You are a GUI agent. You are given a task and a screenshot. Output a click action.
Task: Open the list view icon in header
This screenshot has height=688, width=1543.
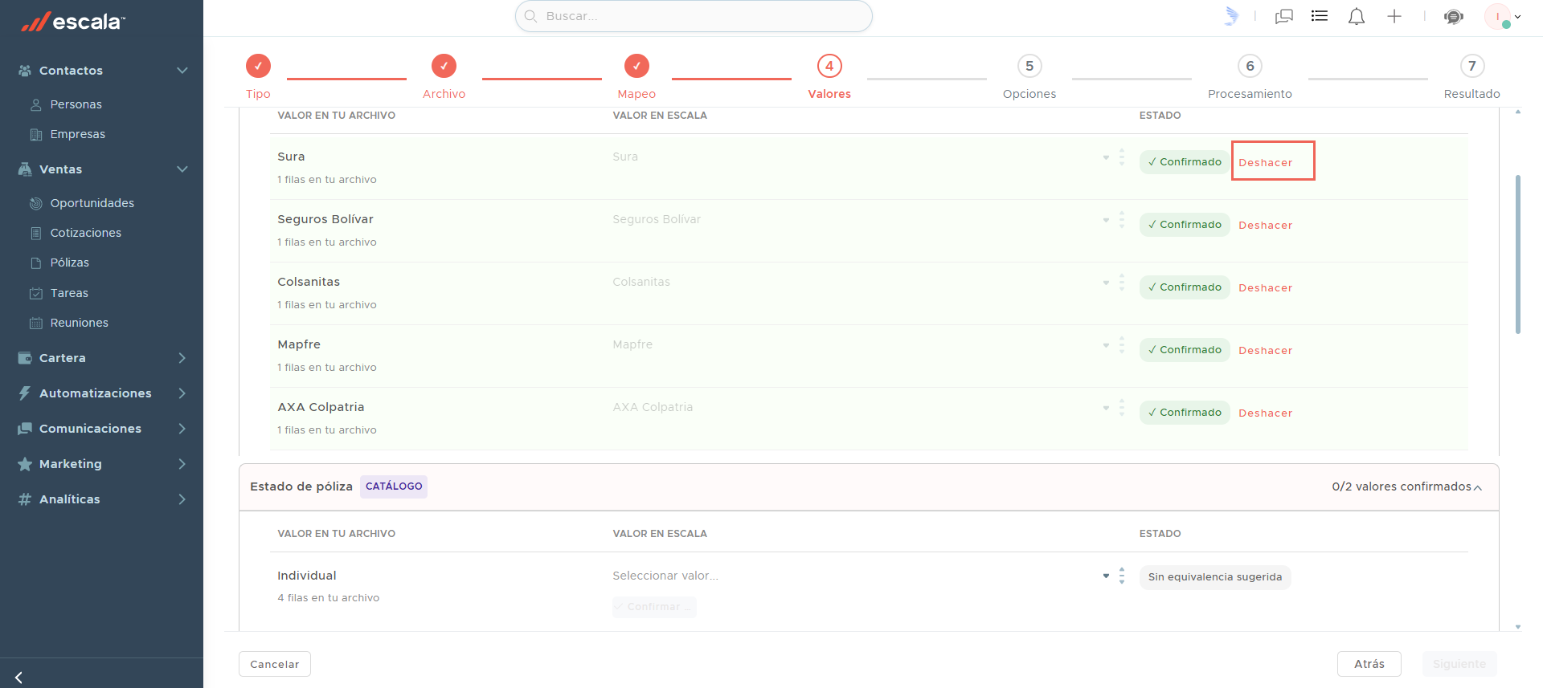[1320, 16]
